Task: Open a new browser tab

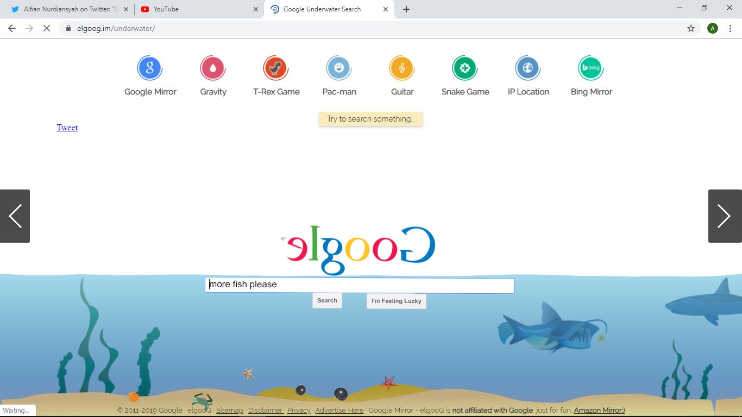Action: tap(406, 9)
